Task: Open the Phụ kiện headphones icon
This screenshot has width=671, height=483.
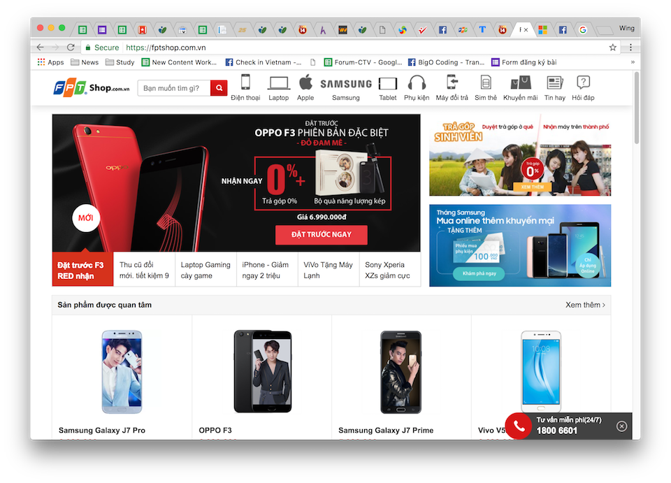Action: [417, 82]
